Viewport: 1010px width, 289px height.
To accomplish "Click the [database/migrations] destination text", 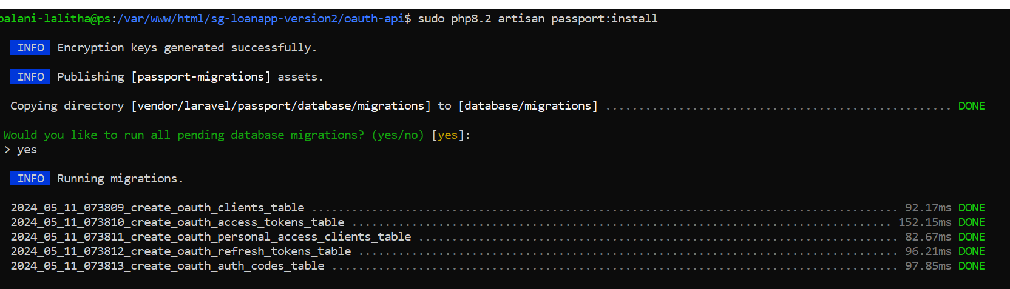I will [x=528, y=106].
